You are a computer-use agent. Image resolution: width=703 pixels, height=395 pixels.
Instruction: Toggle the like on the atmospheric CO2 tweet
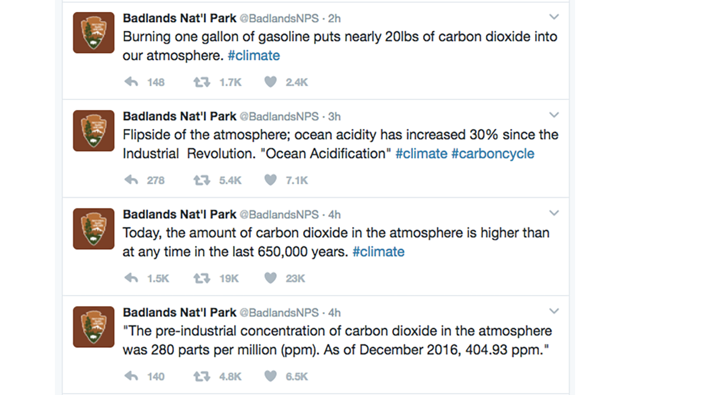270,278
